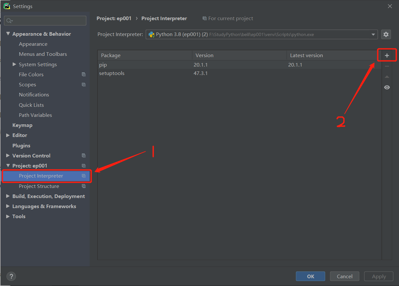Open the interpreter gear settings menu
The height and width of the screenshot is (286, 399).
click(386, 34)
